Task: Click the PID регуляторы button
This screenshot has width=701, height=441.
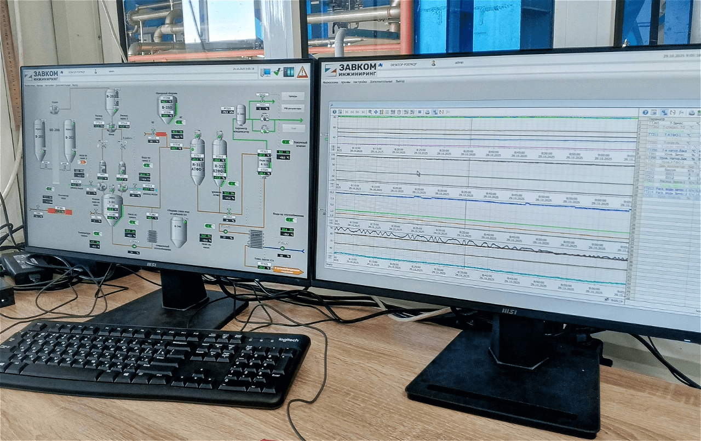Action: [x=293, y=108]
